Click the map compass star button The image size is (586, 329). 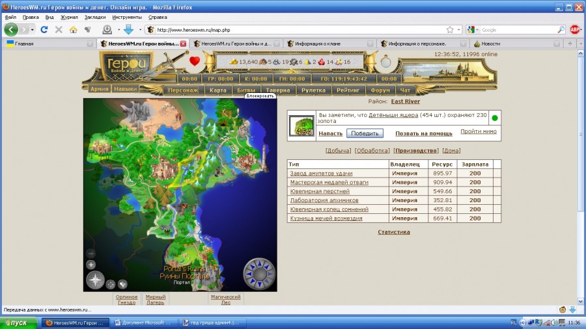[x=95, y=280]
